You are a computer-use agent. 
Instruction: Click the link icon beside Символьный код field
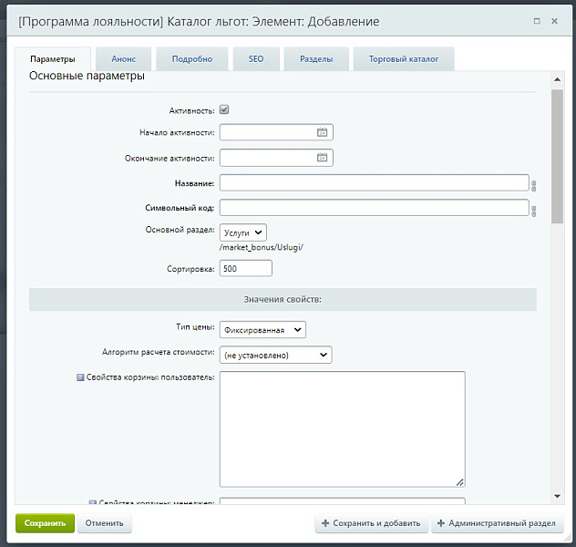tap(533, 210)
